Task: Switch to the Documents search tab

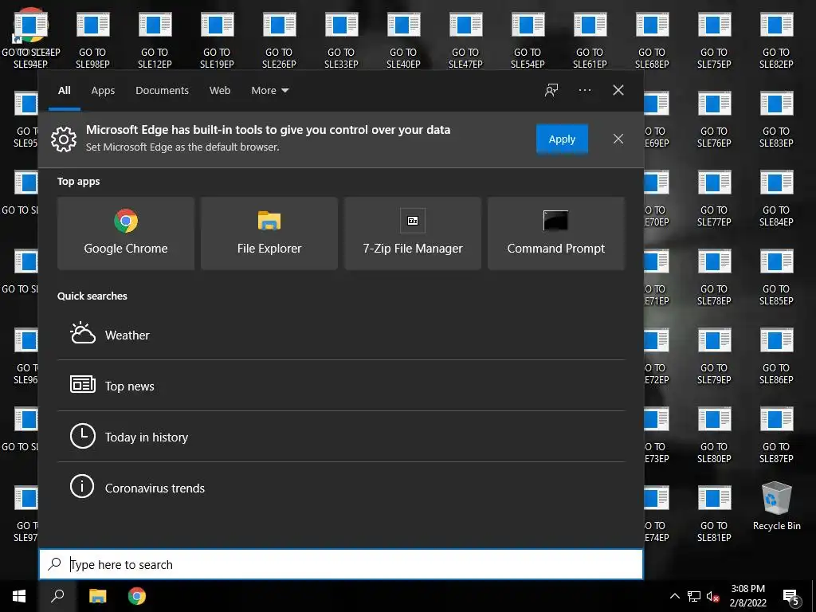Action: pos(162,90)
